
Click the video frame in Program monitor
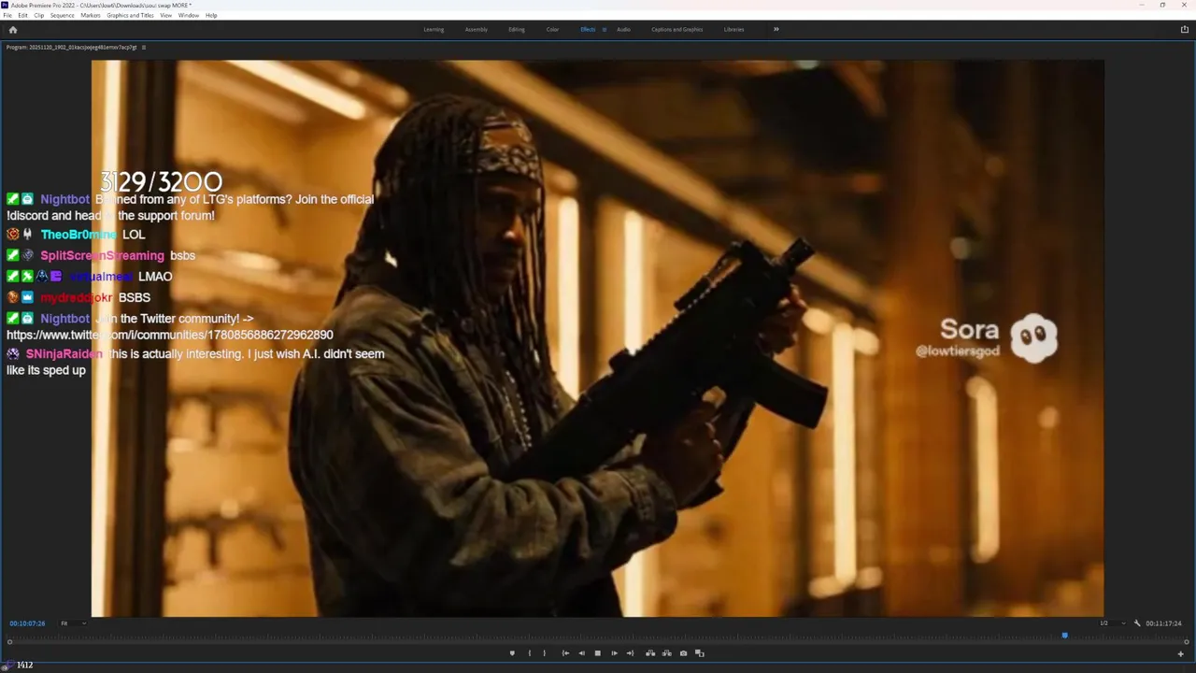tap(598, 338)
